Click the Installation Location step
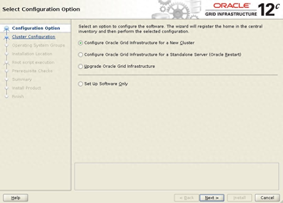 [32, 54]
